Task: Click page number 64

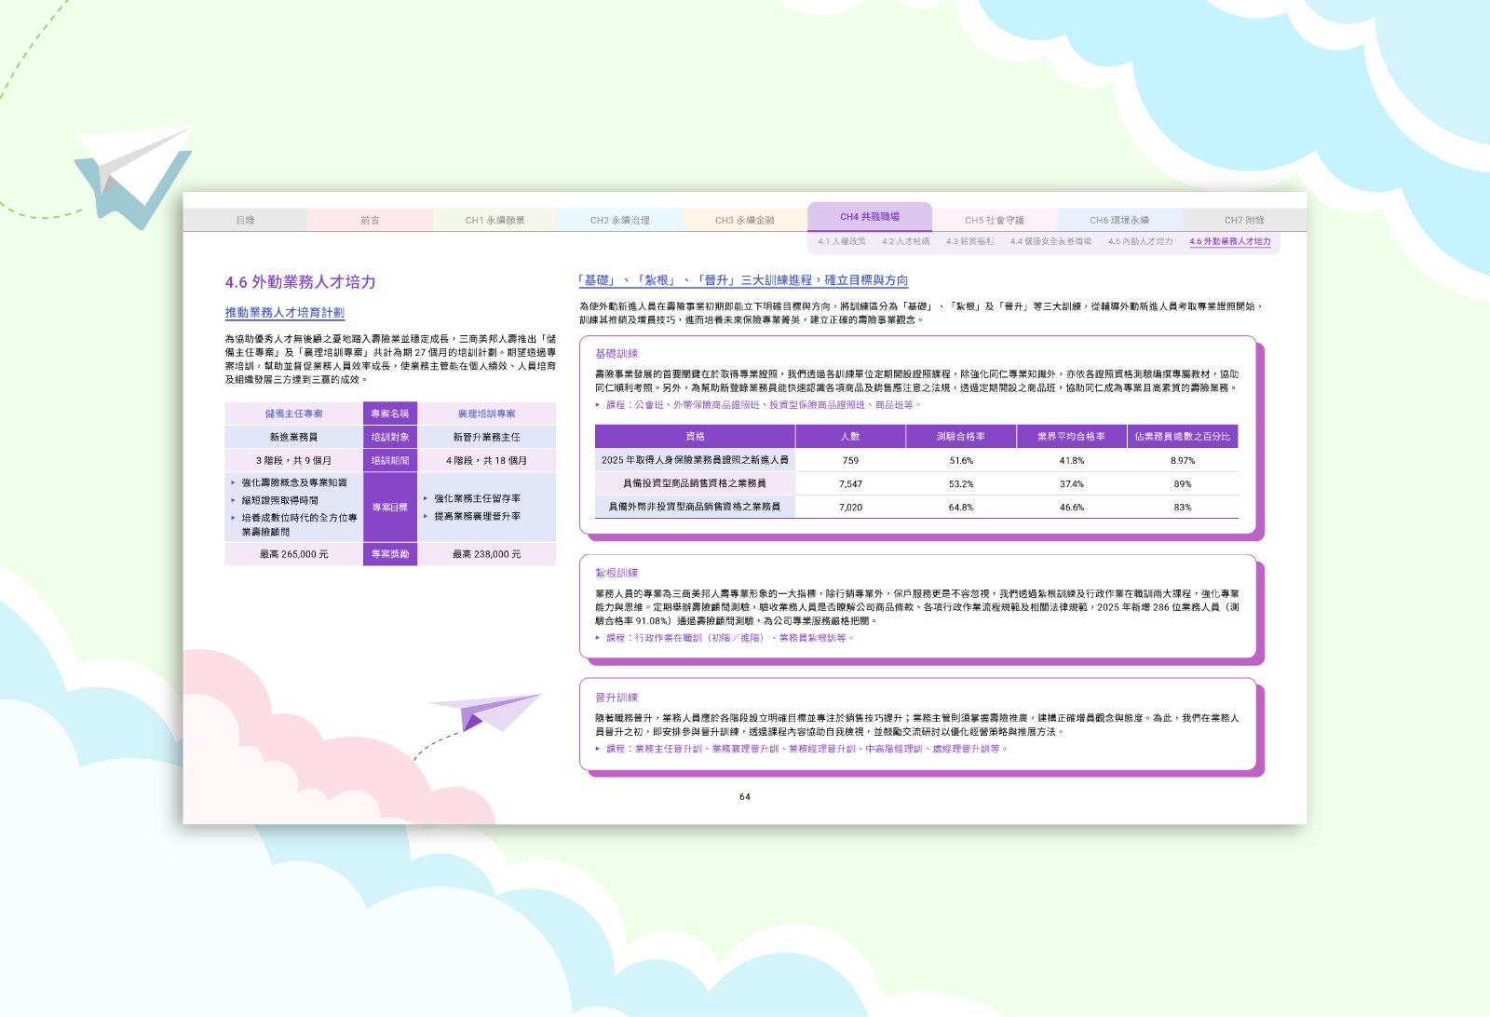Action: tap(745, 797)
